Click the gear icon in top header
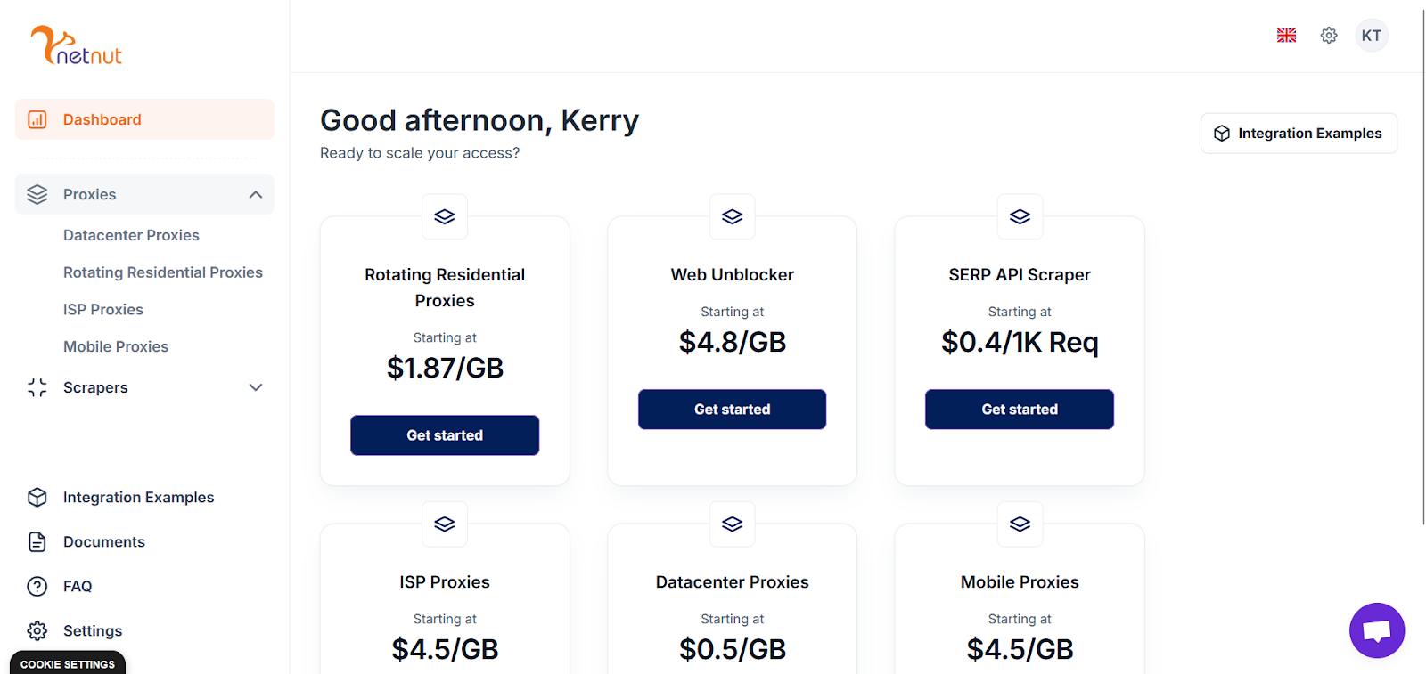The width and height of the screenshot is (1426, 674). pyautogui.click(x=1329, y=36)
